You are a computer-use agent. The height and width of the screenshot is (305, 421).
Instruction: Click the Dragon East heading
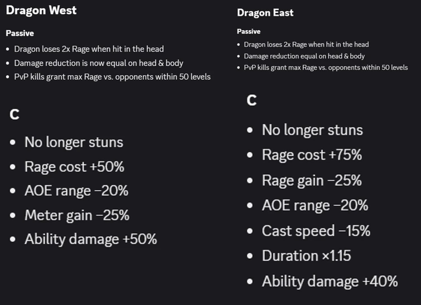pyautogui.click(x=265, y=12)
